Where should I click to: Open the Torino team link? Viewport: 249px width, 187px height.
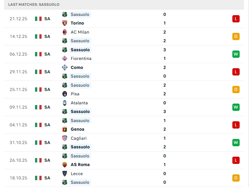pyautogui.click(x=77, y=23)
